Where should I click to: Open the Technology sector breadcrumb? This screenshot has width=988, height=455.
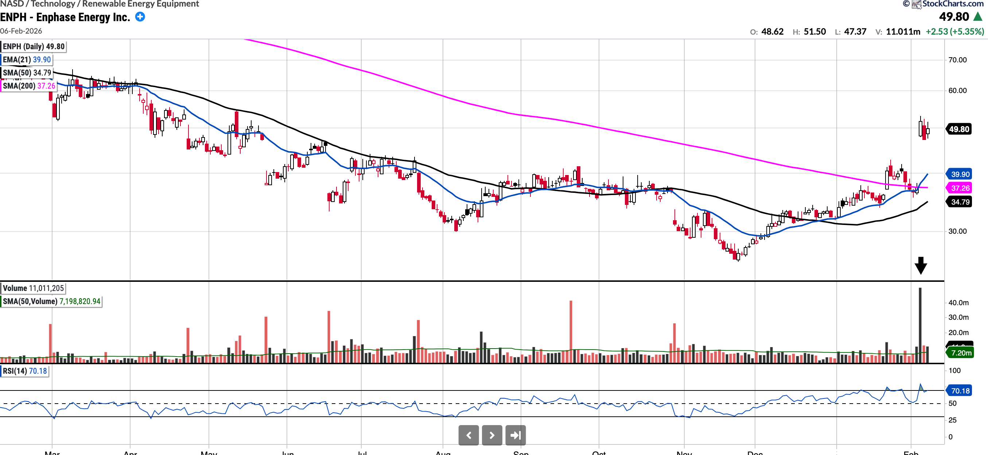[52, 4]
